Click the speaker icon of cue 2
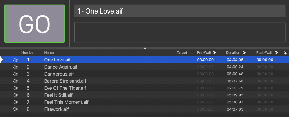The height and width of the screenshot is (117, 289). [x=15, y=67]
